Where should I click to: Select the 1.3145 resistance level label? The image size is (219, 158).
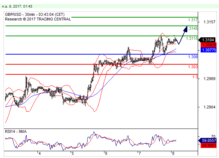point(193,29)
